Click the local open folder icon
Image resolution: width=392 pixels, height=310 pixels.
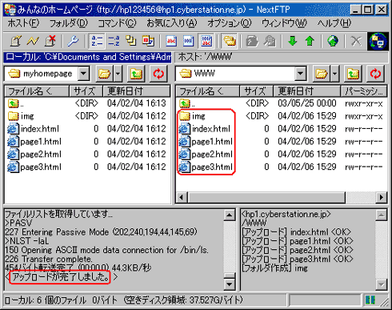click(x=104, y=74)
